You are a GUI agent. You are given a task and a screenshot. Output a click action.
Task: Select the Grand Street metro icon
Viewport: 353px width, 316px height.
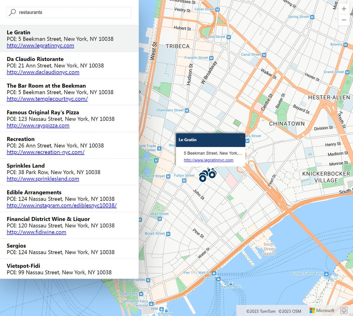click(347, 72)
